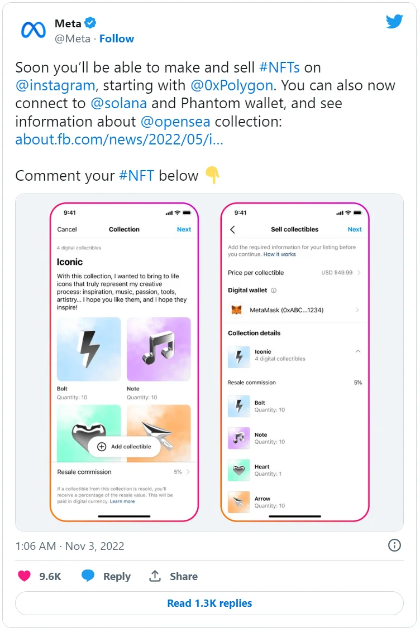This screenshot has height=633, width=420.
Task: Click the Digital wallet info icon
Action: click(274, 290)
